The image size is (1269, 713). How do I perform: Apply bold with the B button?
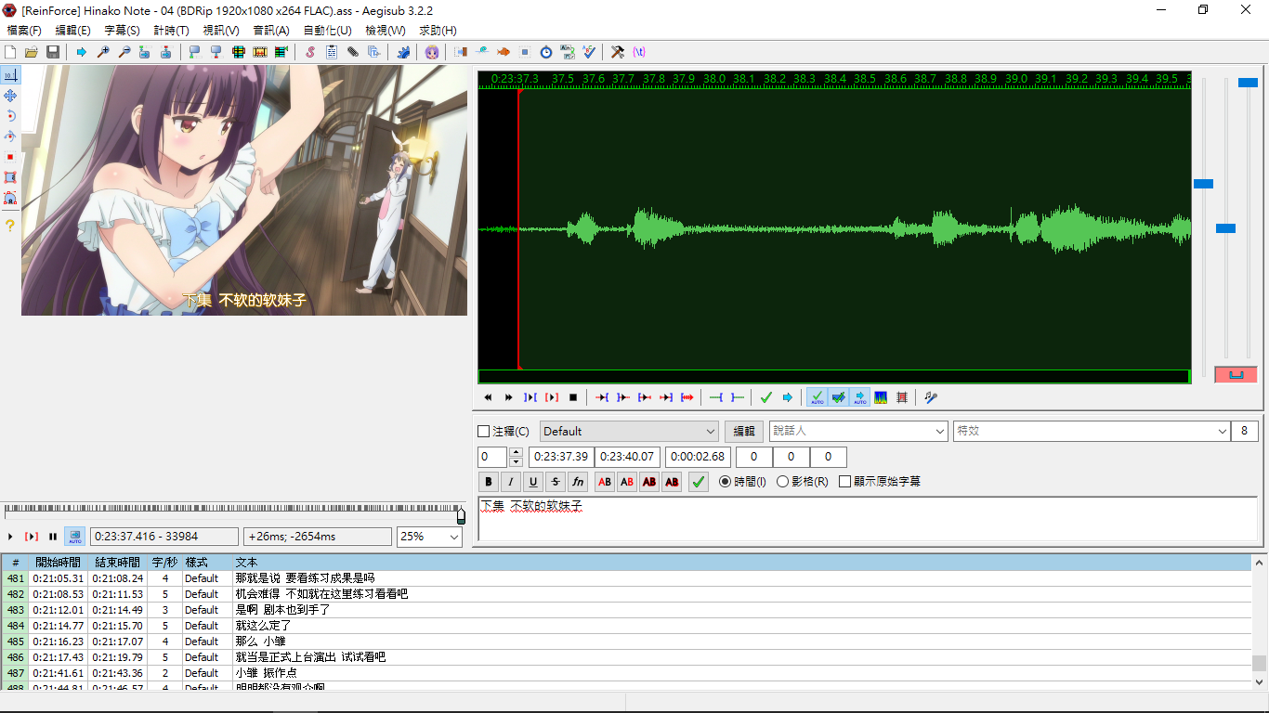point(489,482)
